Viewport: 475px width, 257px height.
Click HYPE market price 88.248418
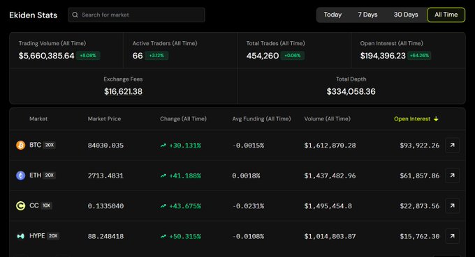[x=105, y=236]
